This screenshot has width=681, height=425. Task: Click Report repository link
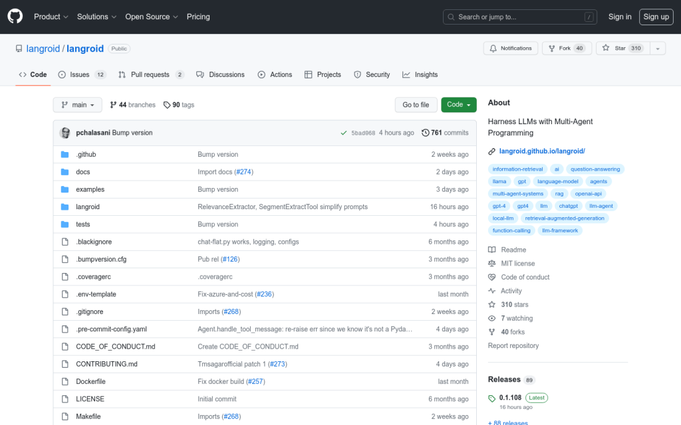coord(513,345)
